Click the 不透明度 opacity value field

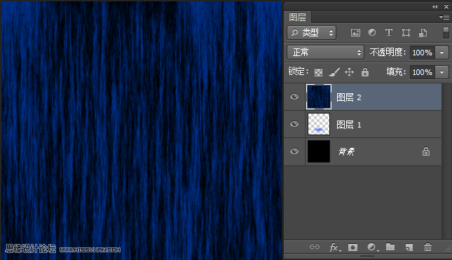click(x=423, y=53)
